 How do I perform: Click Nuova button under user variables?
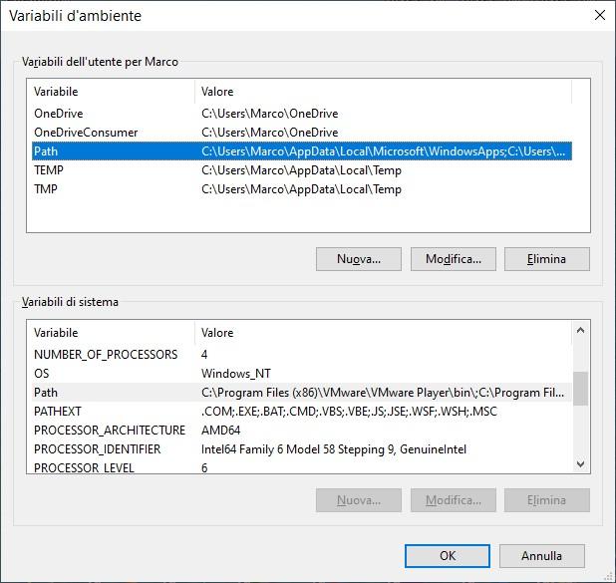point(359,259)
